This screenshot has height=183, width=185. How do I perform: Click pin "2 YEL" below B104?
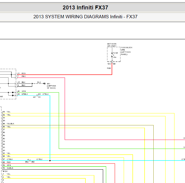click(x=6, y=177)
